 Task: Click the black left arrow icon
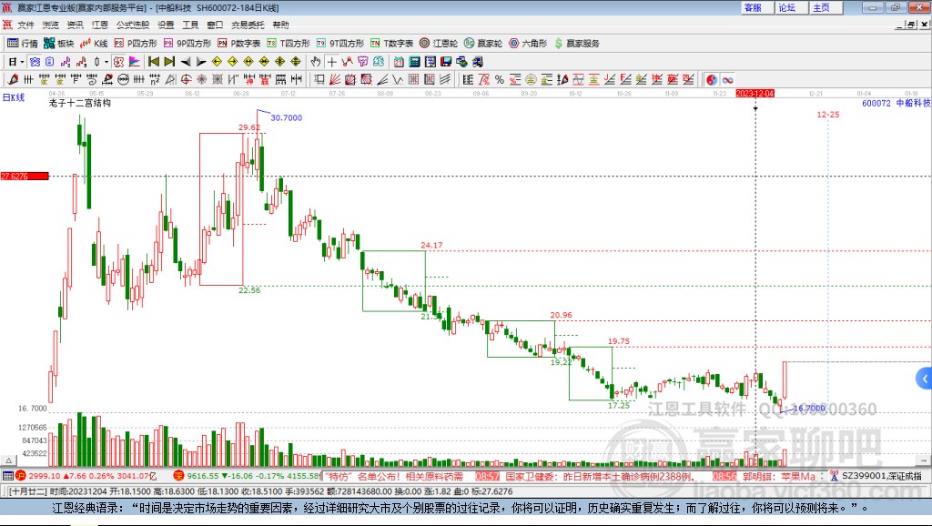[186, 62]
